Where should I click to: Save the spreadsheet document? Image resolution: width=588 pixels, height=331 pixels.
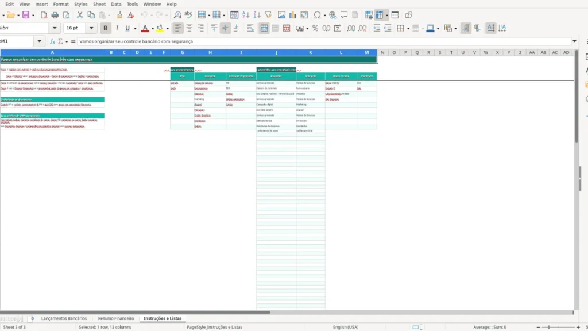click(x=25, y=15)
